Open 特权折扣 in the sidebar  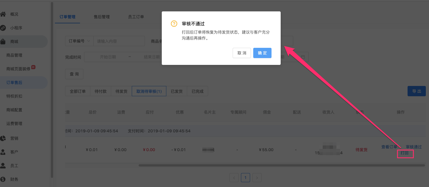click(x=14, y=96)
